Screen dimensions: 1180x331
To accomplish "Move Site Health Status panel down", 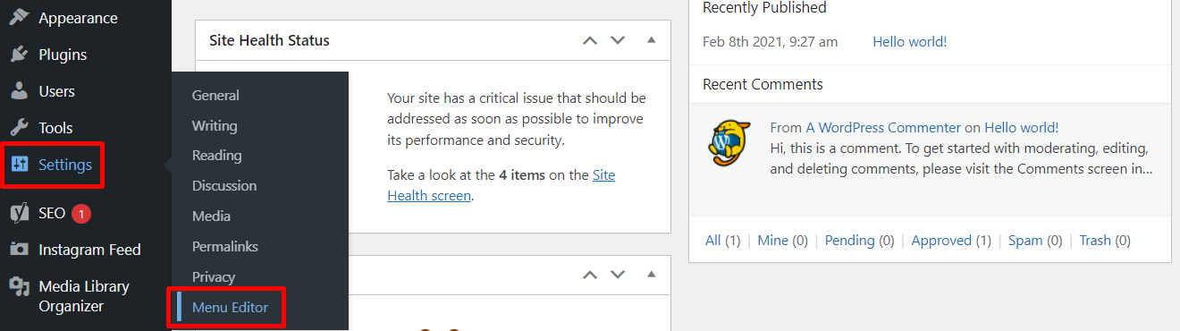I will [x=618, y=40].
